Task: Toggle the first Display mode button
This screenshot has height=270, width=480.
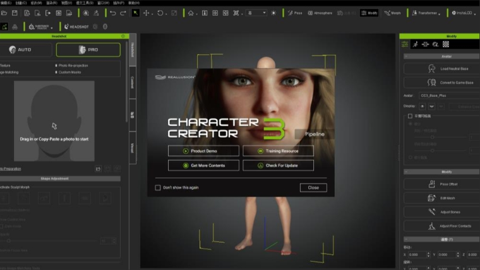Action: pyautogui.click(x=422, y=106)
